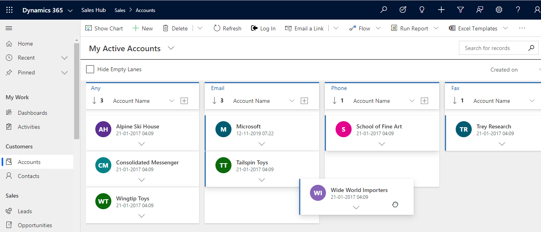Image resolution: width=541 pixels, height=232 pixels.
Task: Expand the Pinned navigation group
Action: point(64,73)
